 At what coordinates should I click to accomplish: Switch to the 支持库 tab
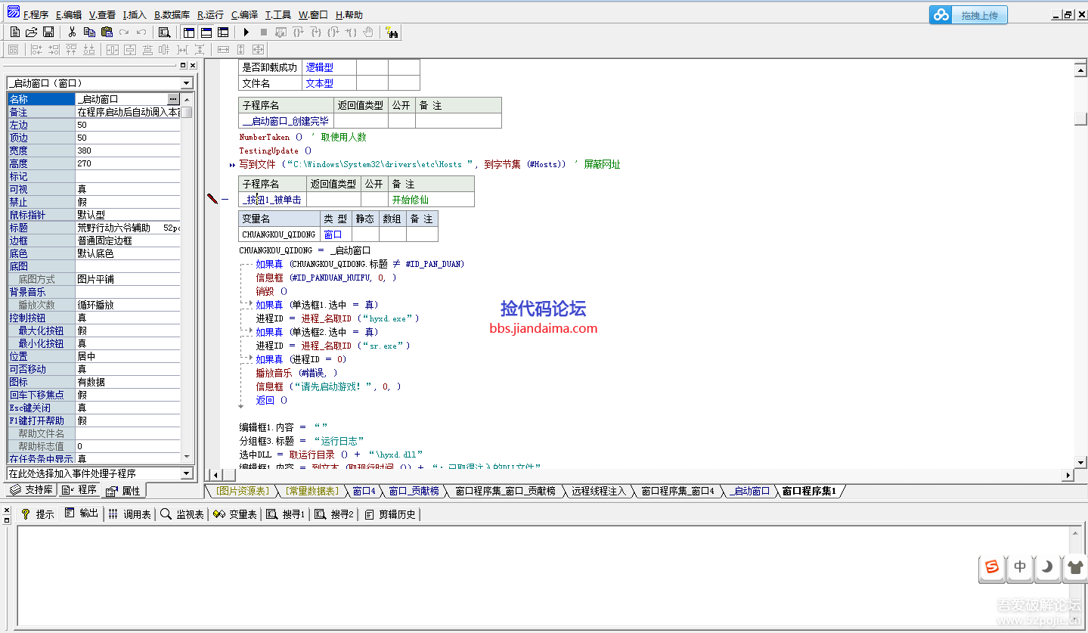coord(31,490)
